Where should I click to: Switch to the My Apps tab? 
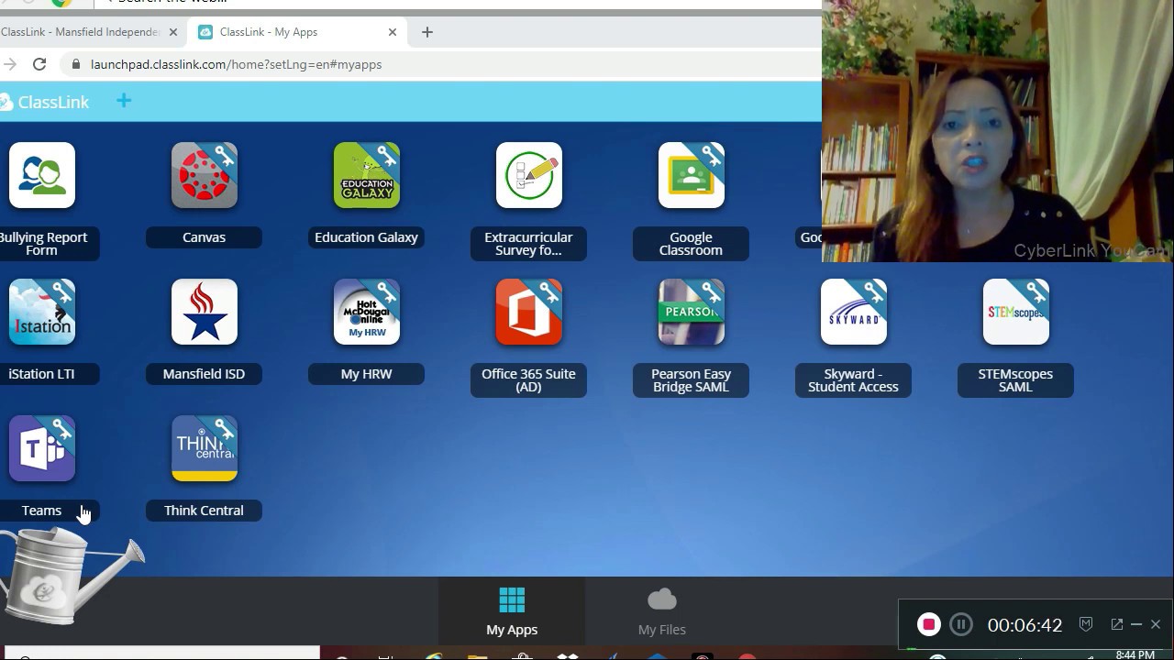tap(512, 611)
